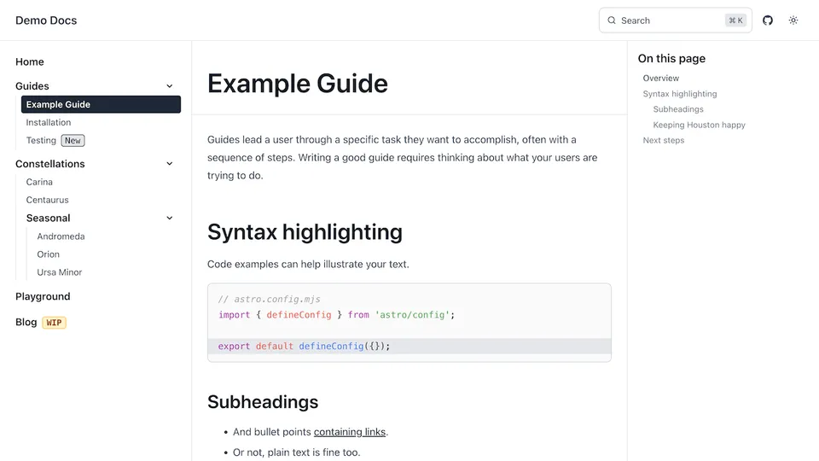This screenshot has height=461, width=819.
Task: Navigate to the Carina page
Action: click(39, 182)
